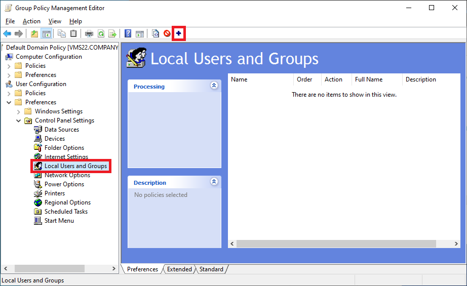The width and height of the screenshot is (467, 286).
Task: Click the Up one level folder icon
Action: pyautogui.click(x=34, y=33)
